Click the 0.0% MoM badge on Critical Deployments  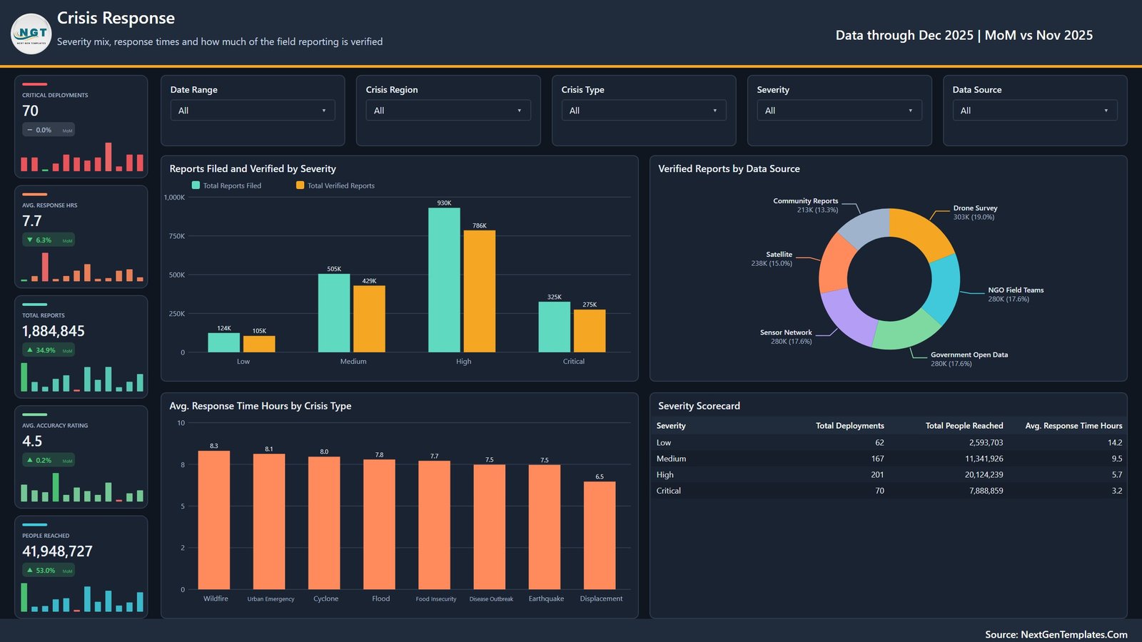point(49,130)
